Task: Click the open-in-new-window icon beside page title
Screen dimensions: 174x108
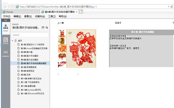Action: coord(43,27)
